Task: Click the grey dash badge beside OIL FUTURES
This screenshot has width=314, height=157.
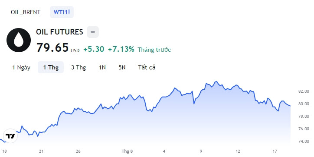Action: [x=93, y=32]
